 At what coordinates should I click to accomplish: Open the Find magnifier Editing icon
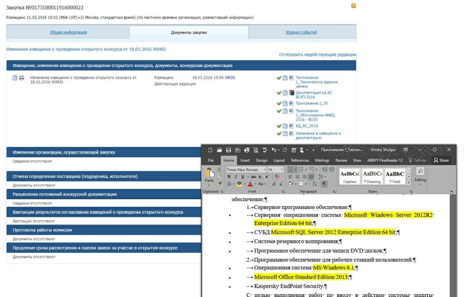click(x=420, y=171)
